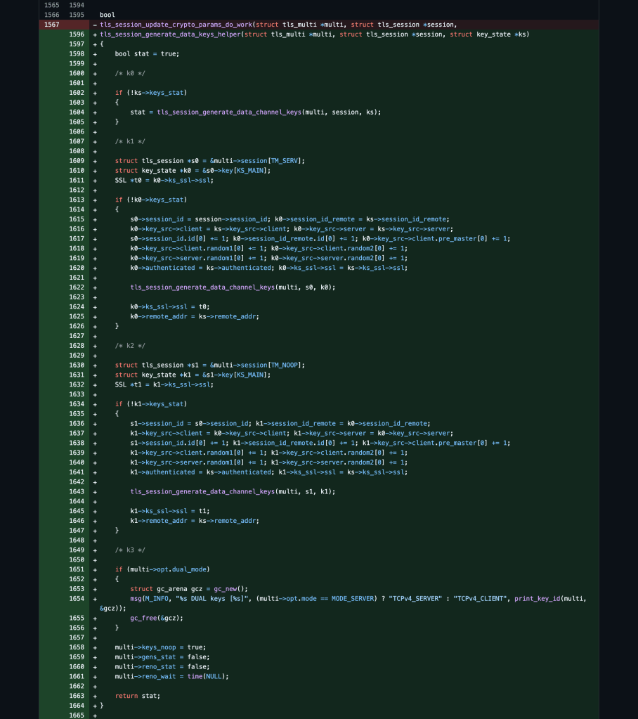Click old line number 1567 on the deleted line
This screenshot has width=638, height=719.
tap(53, 25)
